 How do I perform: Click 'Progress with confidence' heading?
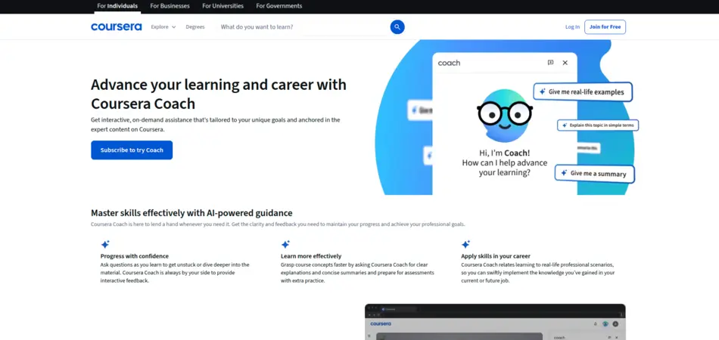135,256
